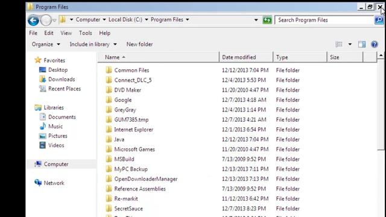Select the GreyGray folder icon

click(x=109, y=110)
